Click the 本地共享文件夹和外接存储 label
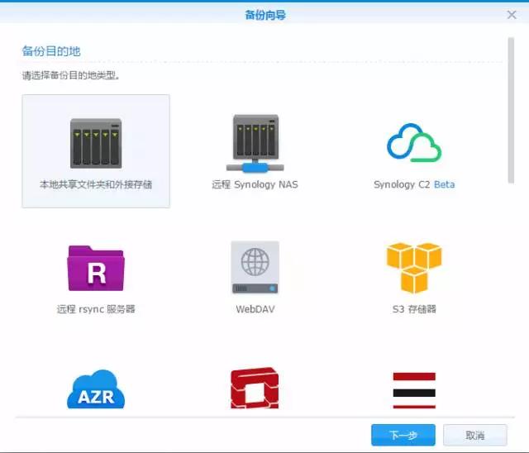Image resolution: width=529 pixels, height=453 pixels. pos(96,184)
